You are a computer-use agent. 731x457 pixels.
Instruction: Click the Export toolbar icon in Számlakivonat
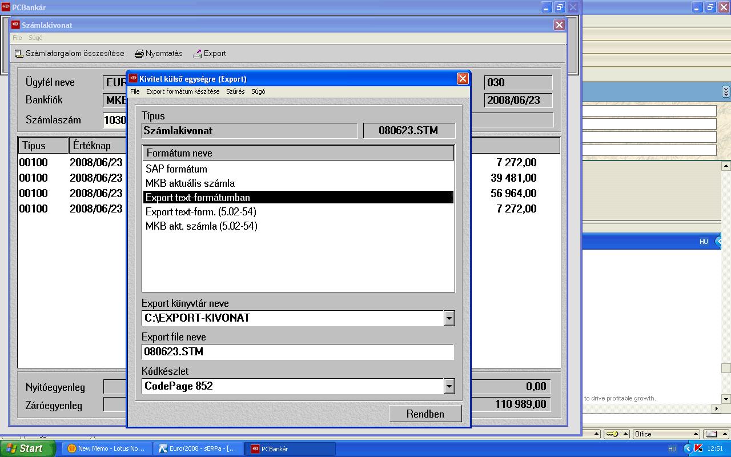198,54
